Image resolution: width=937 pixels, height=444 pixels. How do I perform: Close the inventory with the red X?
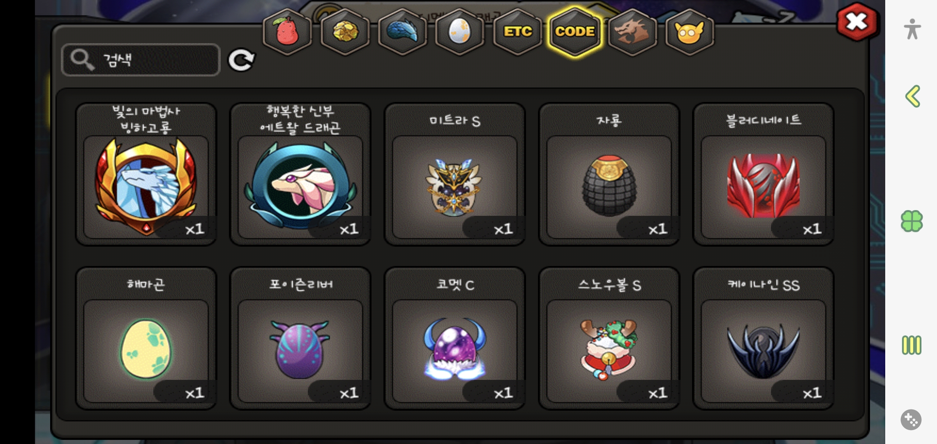[x=857, y=22]
